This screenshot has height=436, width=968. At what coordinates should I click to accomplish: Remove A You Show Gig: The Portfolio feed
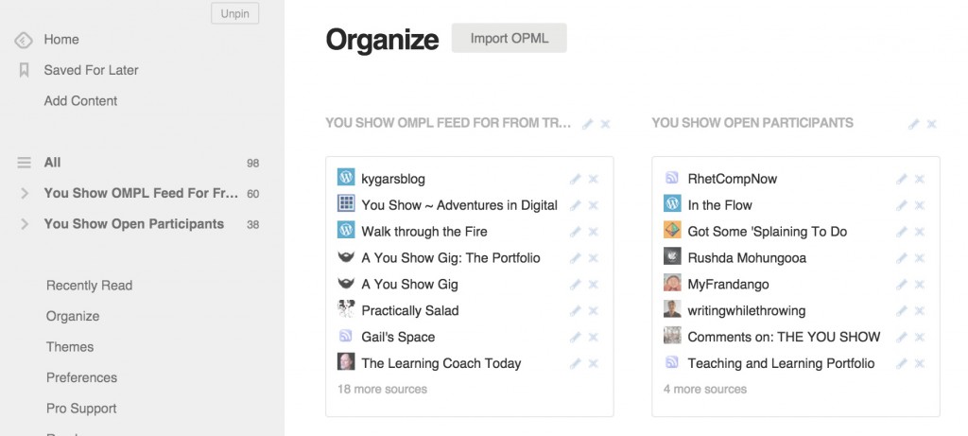tap(594, 258)
